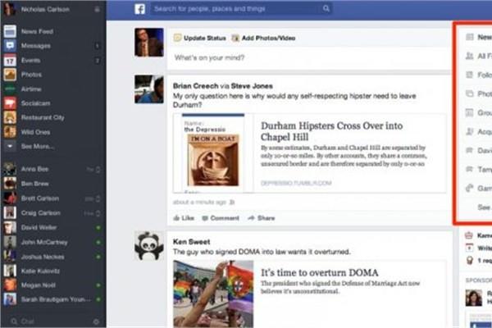492x328 pixels.
Task: Click the search magnifier icon
Action: point(326,8)
